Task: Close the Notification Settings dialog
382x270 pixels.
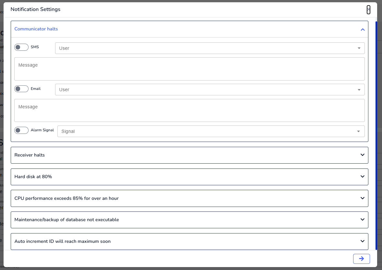Action: (368, 10)
